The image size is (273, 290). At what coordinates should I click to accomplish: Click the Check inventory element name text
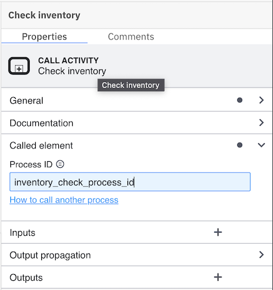pyautogui.click(x=72, y=71)
